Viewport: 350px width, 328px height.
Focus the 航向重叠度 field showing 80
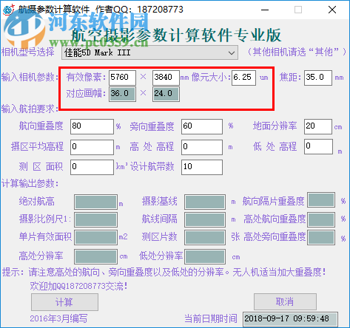pos(92,126)
